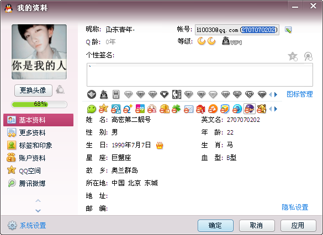Image resolution: width=323 pixels, height=235 pixels.
Task: Close the 我的资料 window
Action: click(x=313, y=6)
